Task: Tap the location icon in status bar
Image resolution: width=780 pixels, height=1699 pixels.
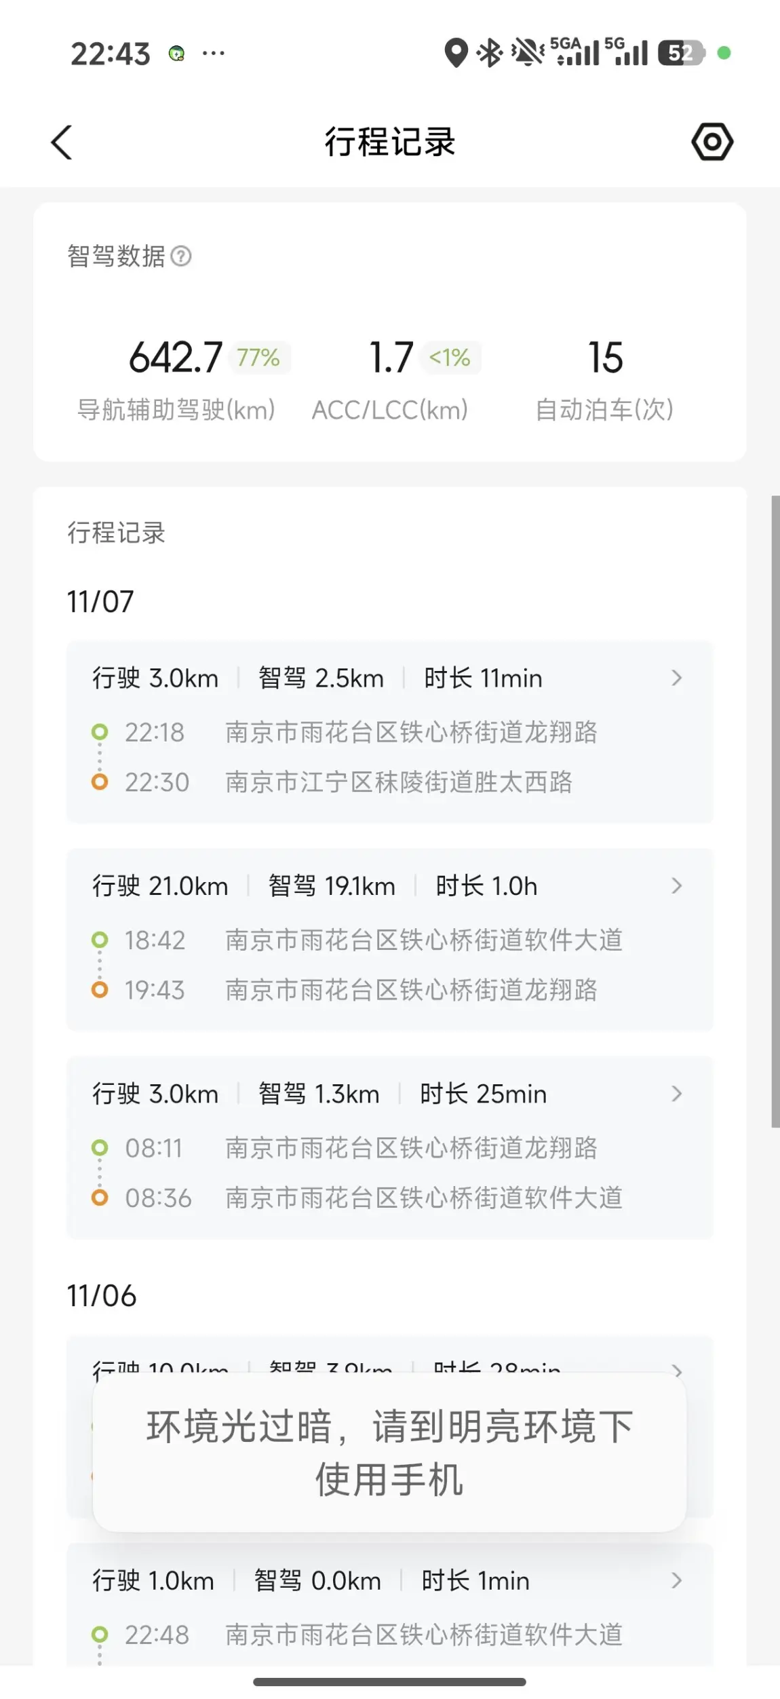Action: [x=456, y=53]
